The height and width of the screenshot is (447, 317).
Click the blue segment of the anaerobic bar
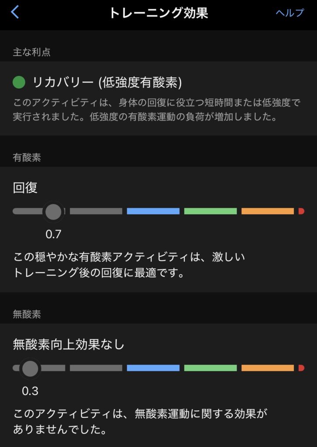click(153, 368)
